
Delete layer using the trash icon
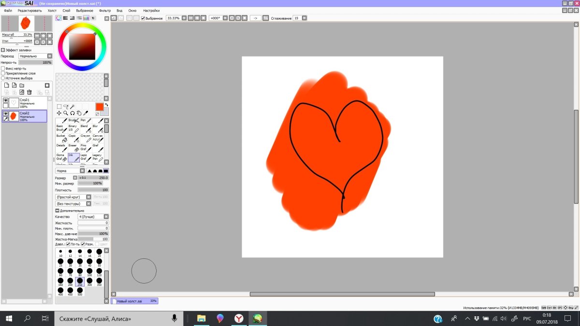pyautogui.click(x=29, y=92)
